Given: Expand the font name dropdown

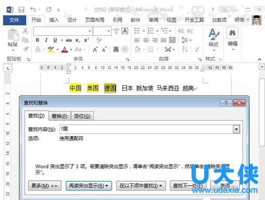Looking at the screenshot, I should point(90,31).
